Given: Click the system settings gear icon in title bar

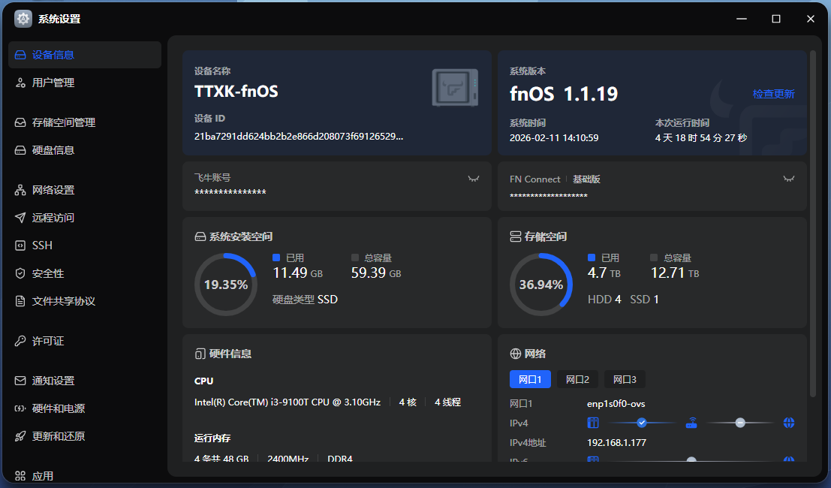Looking at the screenshot, I should click(23, 19).
